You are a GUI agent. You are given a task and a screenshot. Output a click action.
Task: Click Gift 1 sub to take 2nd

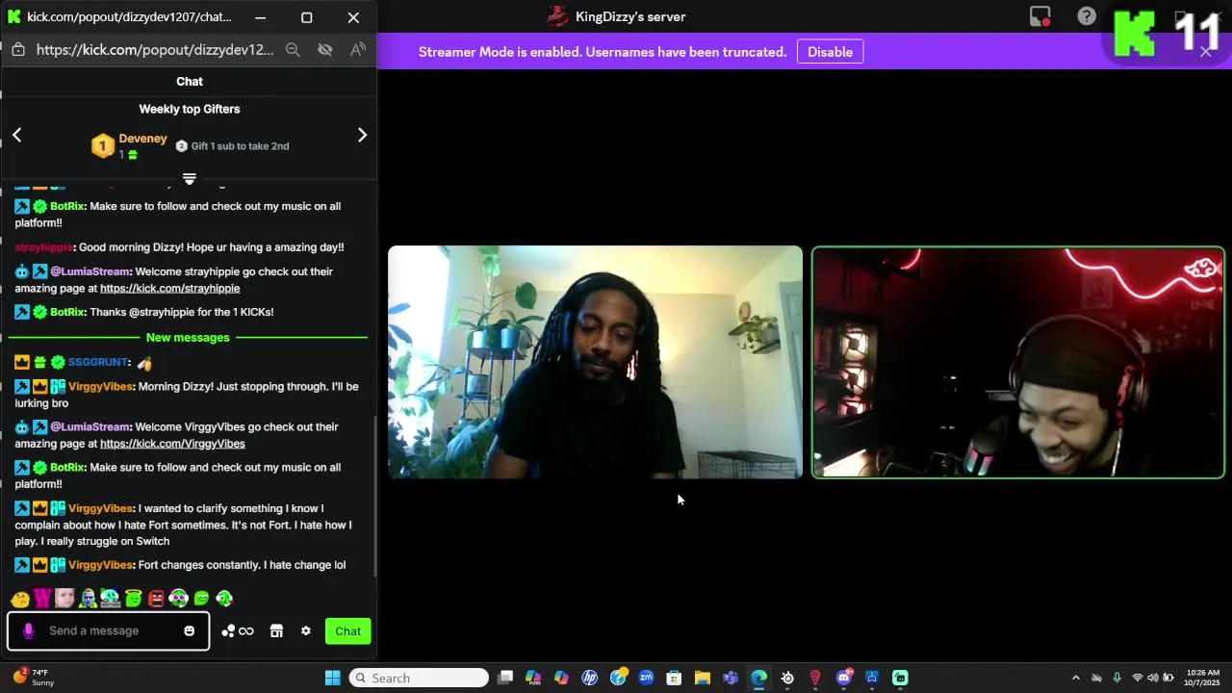(240, 146)
